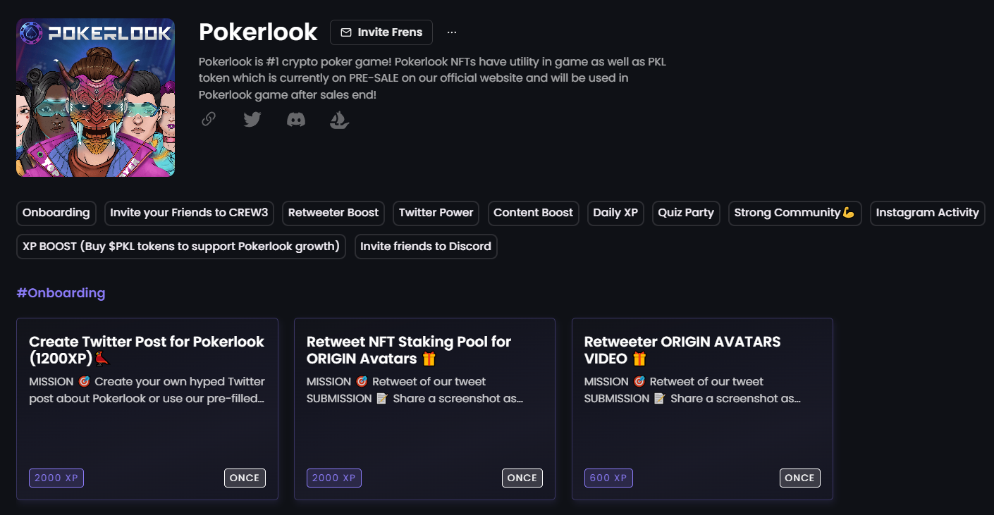Image resolution: width=994 pixels, height=515 pixels.
Task: Open the three-dot more options menu
Action: click(x=452, y=32)
